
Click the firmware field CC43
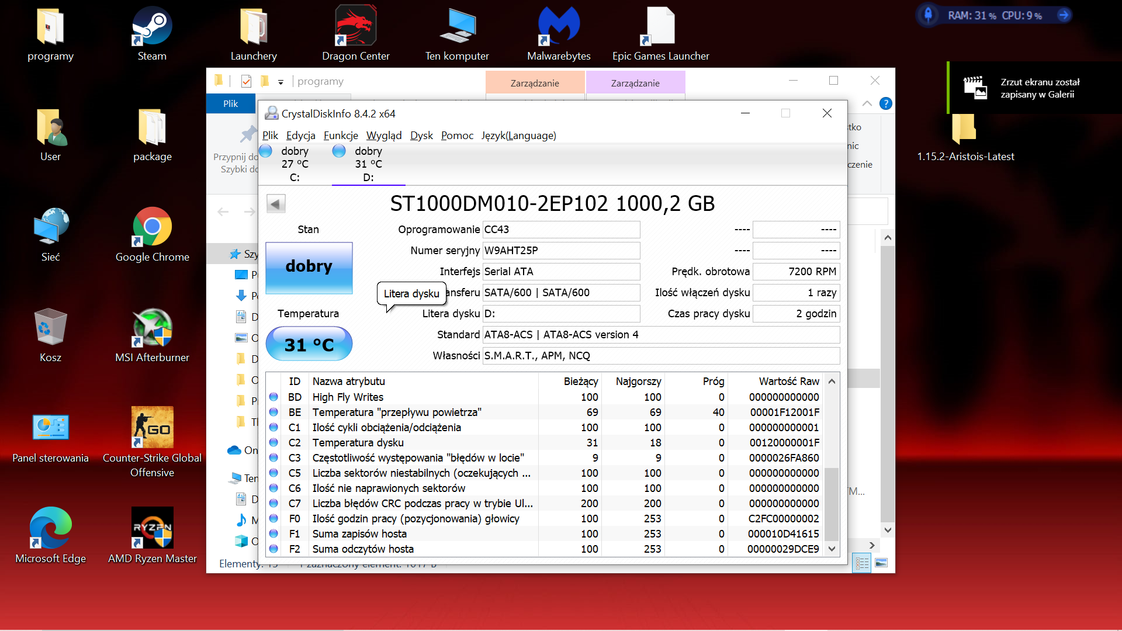point(561,230)
